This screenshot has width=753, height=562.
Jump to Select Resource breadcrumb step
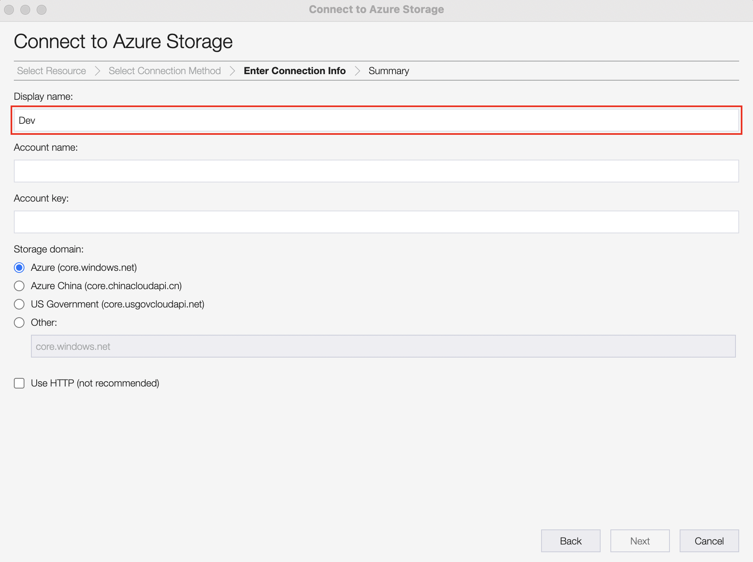[51, 71]
